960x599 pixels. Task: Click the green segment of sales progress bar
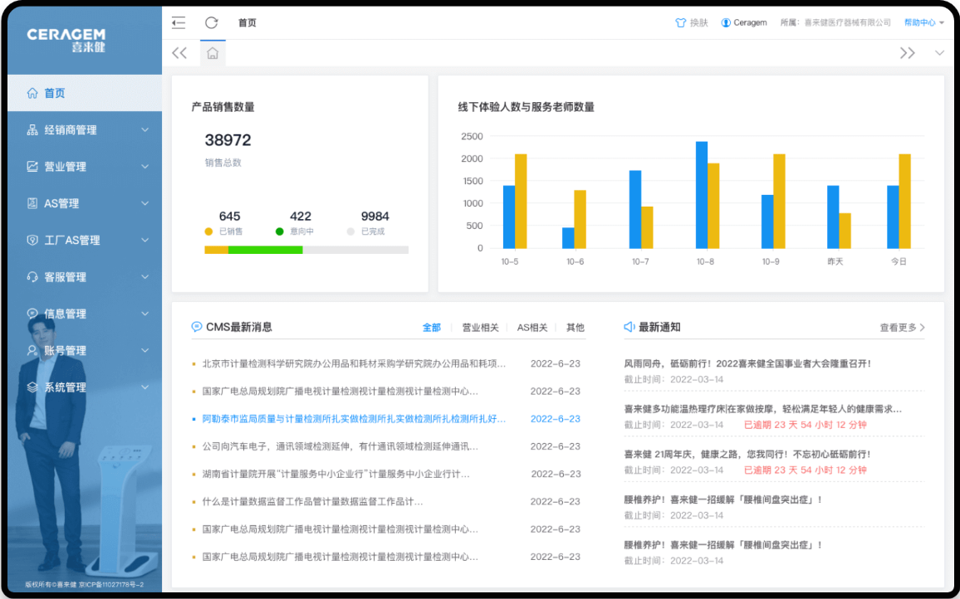(x=265, y=250)
